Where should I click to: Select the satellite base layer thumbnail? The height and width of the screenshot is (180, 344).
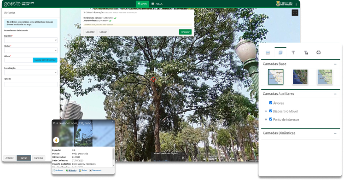click(x=300, y=77)
